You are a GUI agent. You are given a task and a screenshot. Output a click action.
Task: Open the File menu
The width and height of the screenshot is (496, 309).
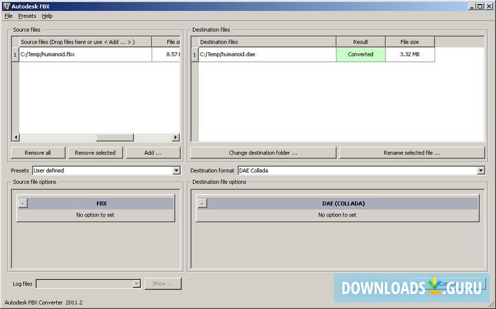[8, 16]
